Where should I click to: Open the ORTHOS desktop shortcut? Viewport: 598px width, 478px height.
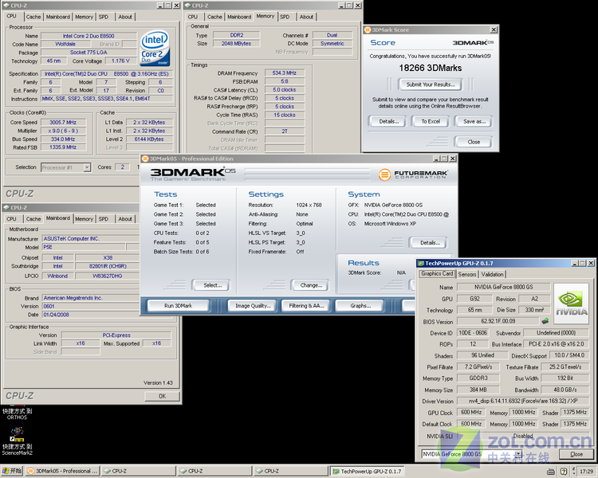pyautogui.click(x=18, y=413)
